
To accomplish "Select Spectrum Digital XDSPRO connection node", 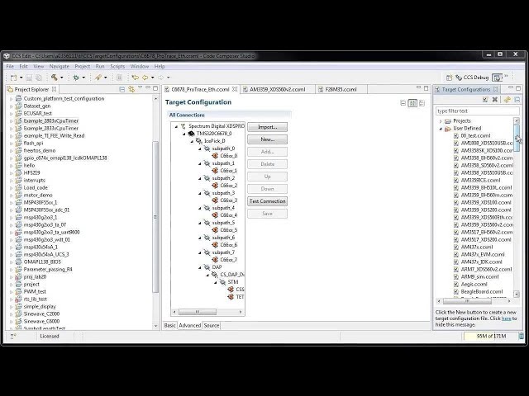I will pyautogui.click(x=217, y=126).
